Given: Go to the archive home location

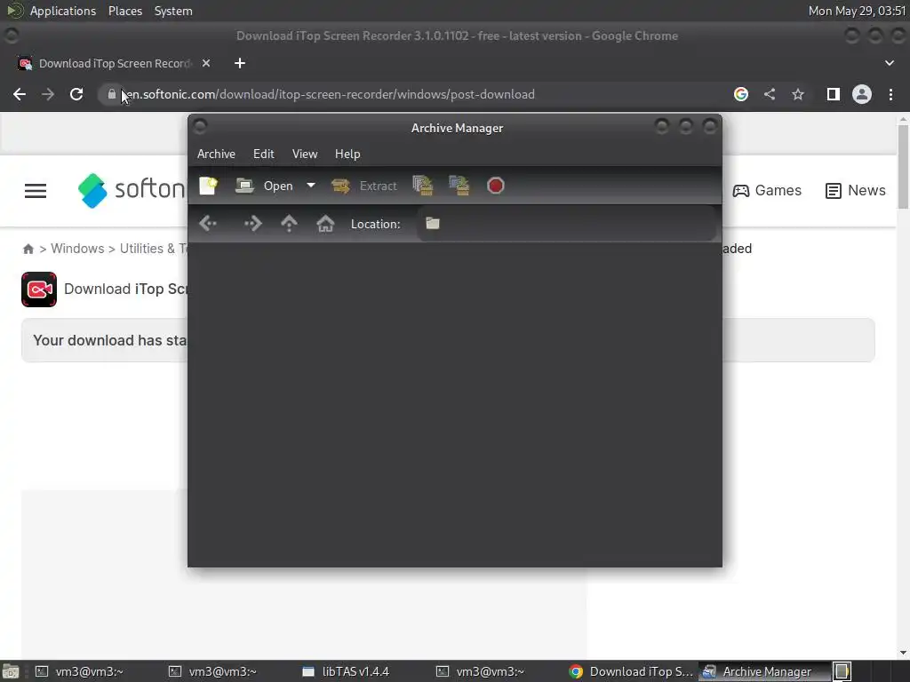Looking at the screenshot, I should coord(325,224).
